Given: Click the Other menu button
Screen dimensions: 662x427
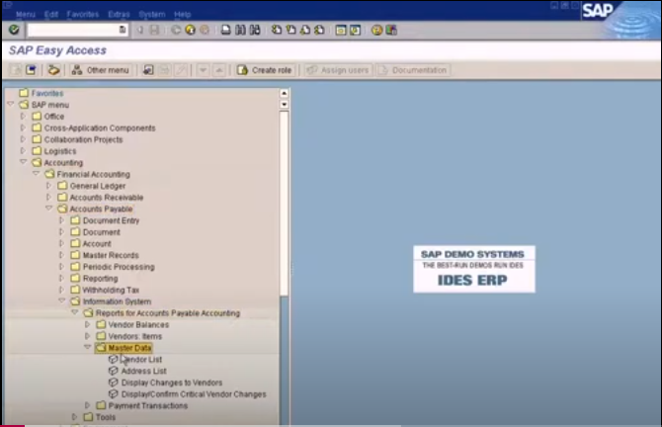Looking at the screenshot, I should (101, 70).
